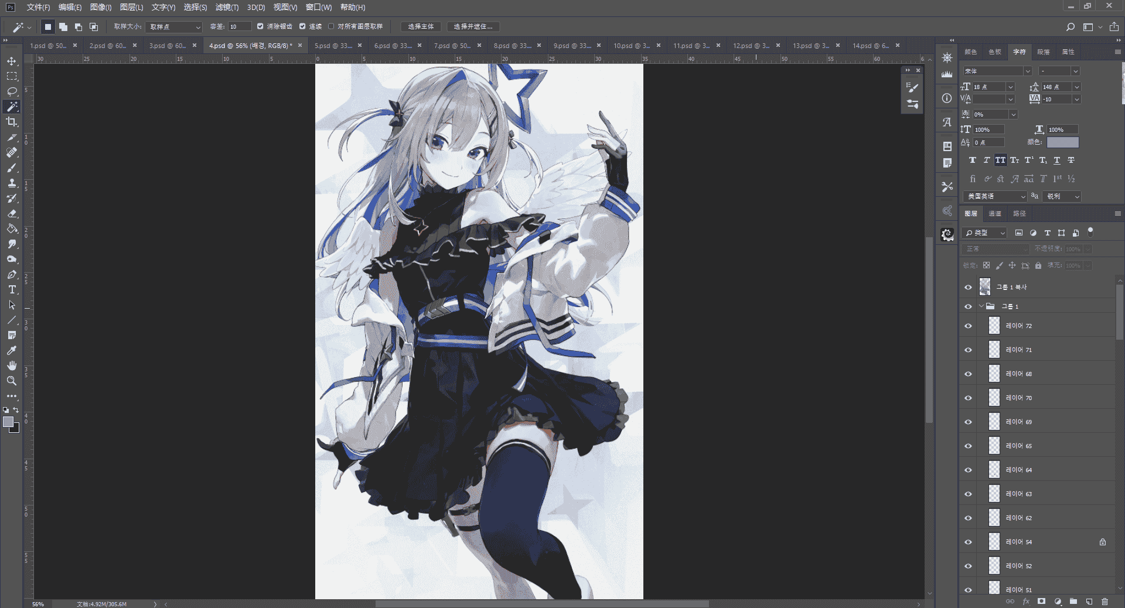Image resolution: width=1125 pixels, height=608 pixels.
Task: Open the 图像(I) menu
Action: [x=101, y=7]
